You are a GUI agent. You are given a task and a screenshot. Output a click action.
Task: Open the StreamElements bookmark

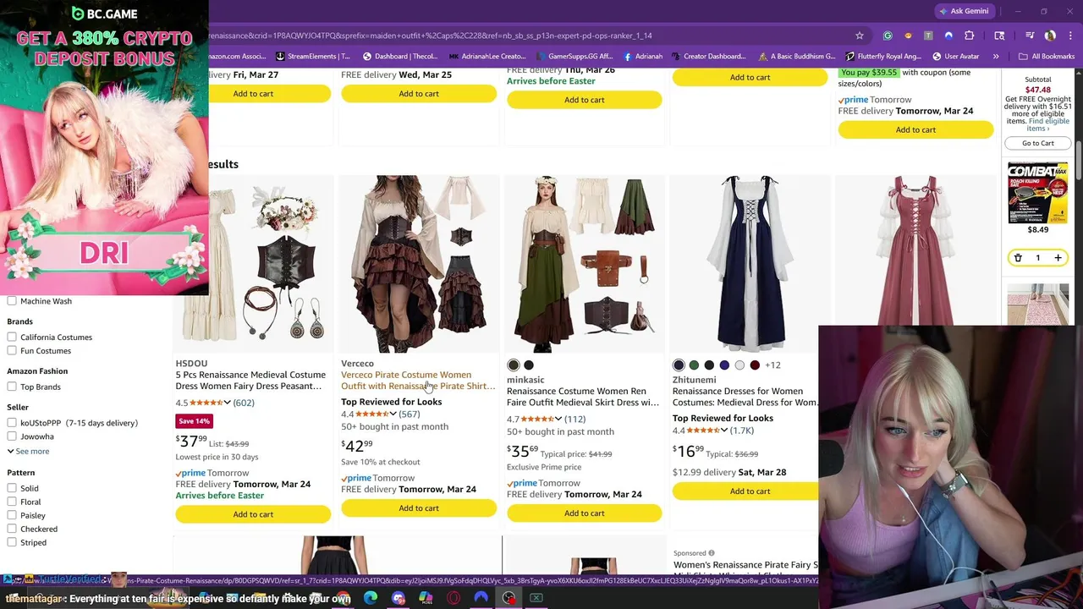(x=313, y=57)
